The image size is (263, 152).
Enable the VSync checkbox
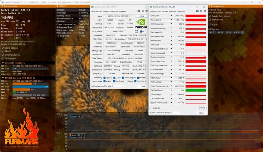coord(210,24)
